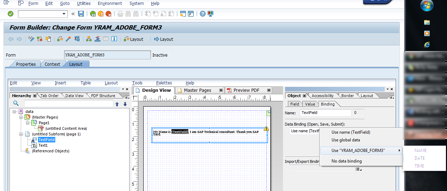
Task: Switch to the Properties tab
Action: (x=26, y=64)
